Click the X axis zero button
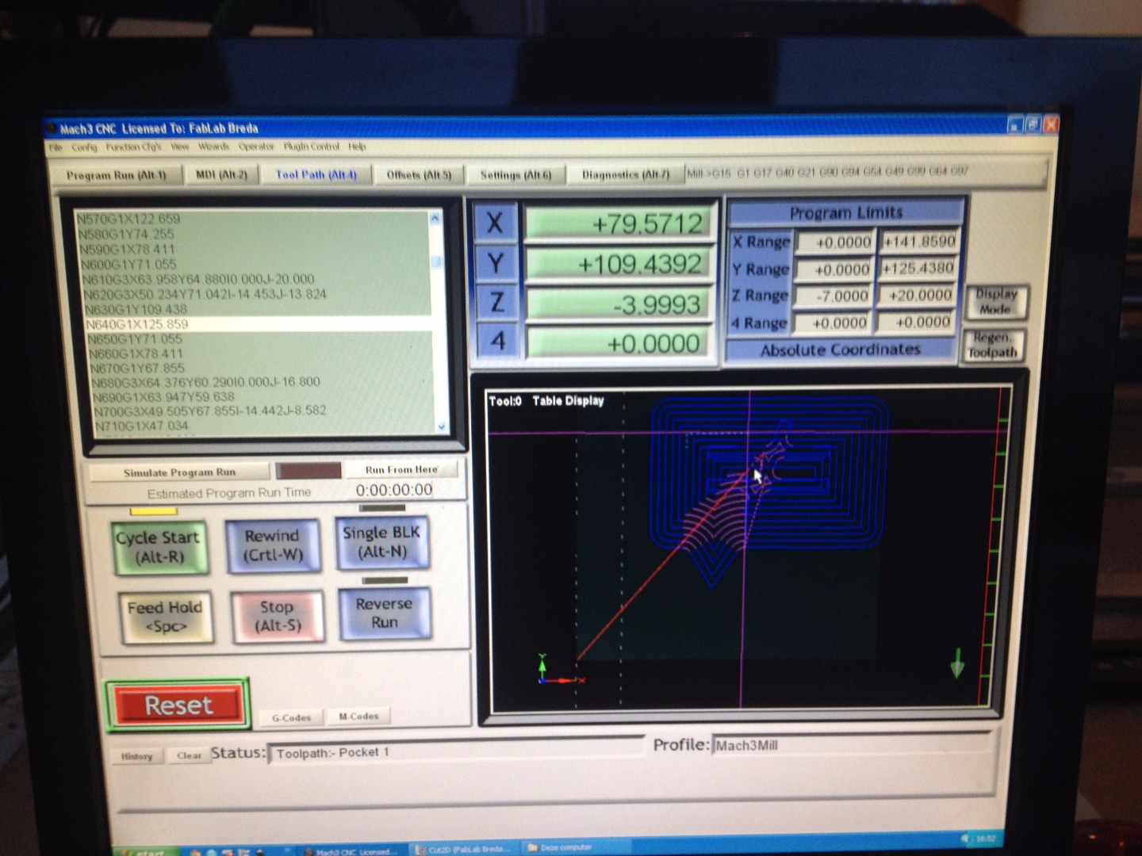The image size is (1142, 856). pyautogui.click(x=495, y=223)
